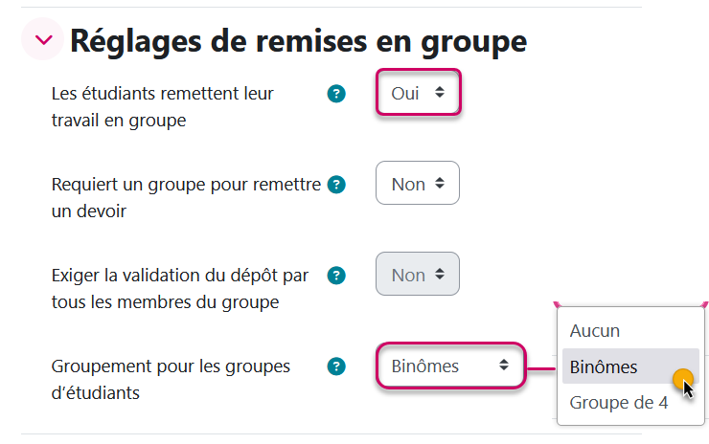
Task: Select Aucun in the grouping list
Action: click(595, 331)
